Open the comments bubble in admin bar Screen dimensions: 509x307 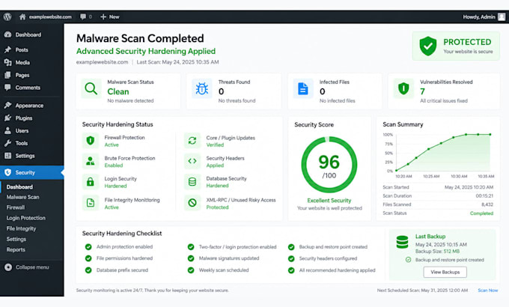click(x=83, y=16)
